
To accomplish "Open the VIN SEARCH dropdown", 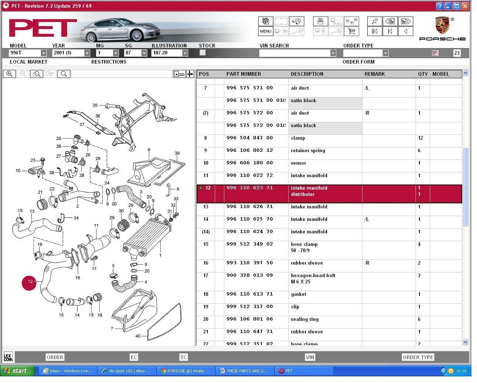I will [x=333, y=53].
